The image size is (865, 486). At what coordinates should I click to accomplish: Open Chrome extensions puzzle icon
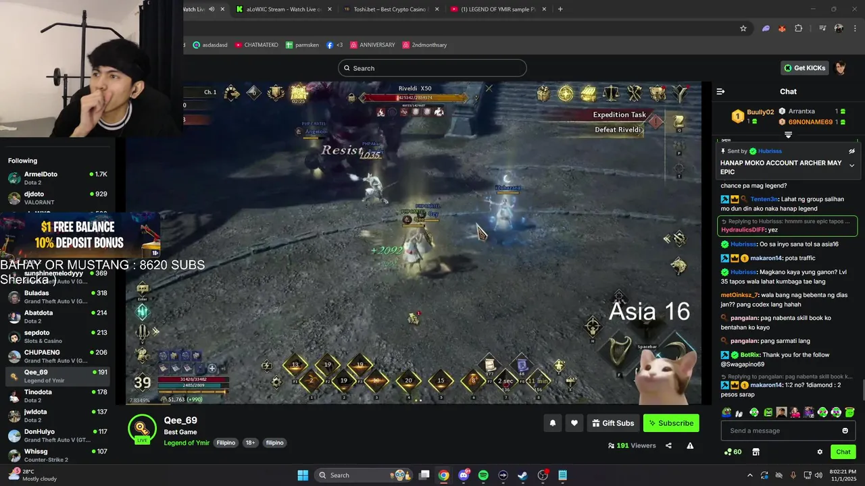pos(799,28)
